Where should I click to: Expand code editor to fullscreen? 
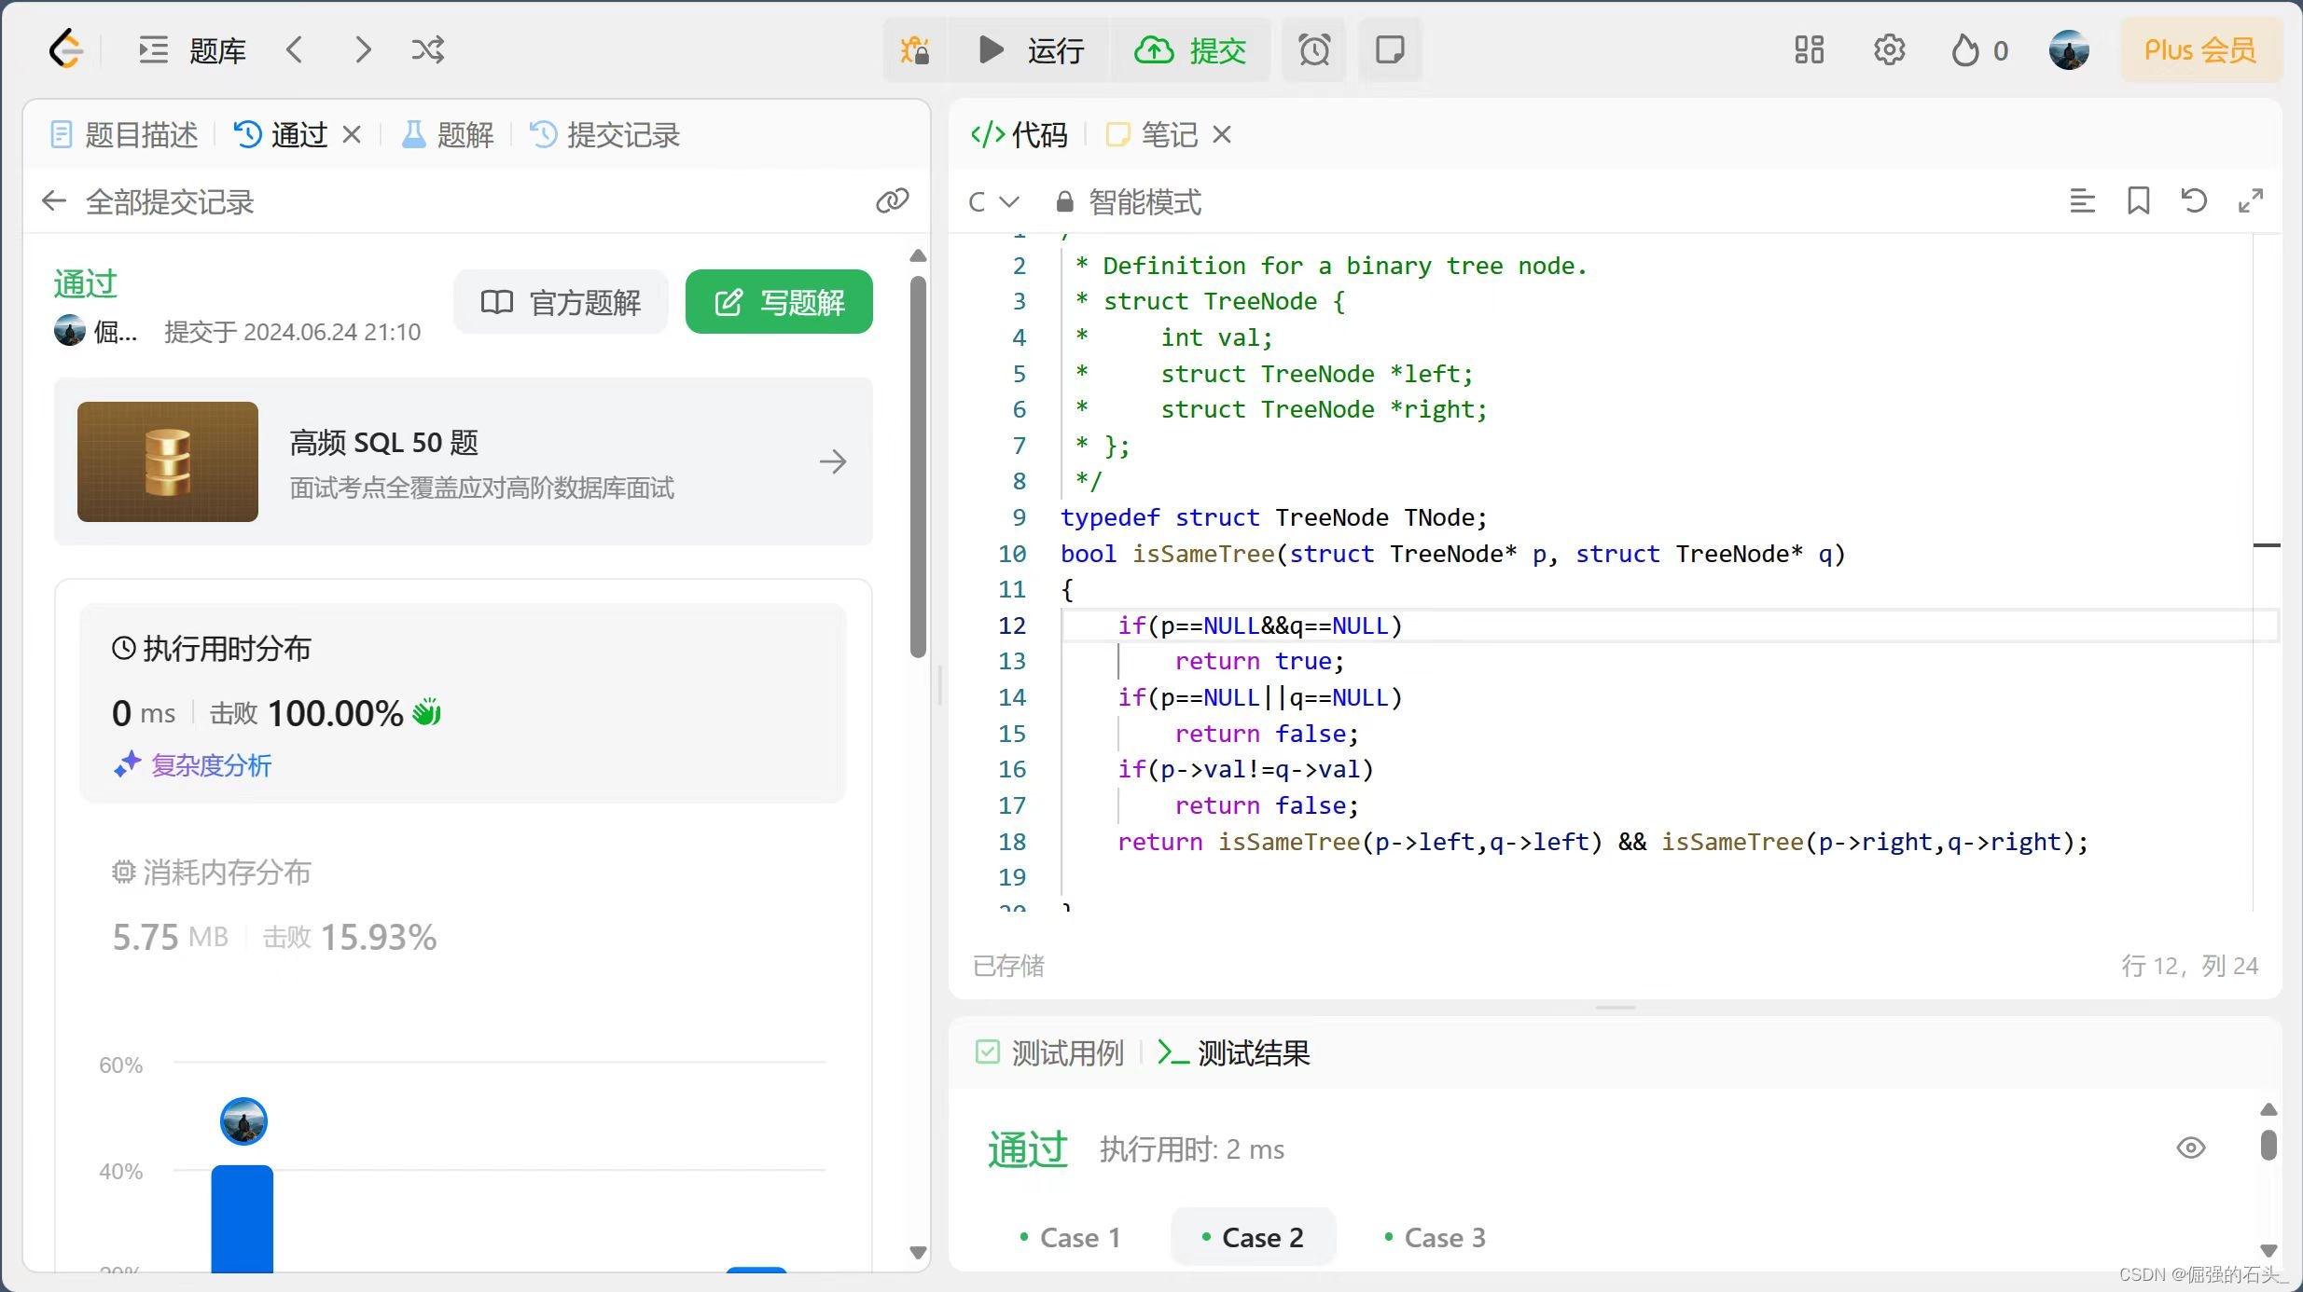(x=2251, y=200)
